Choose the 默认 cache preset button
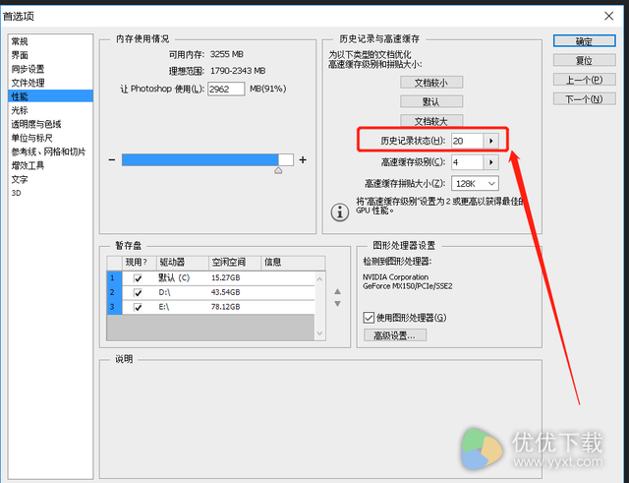This screenshot has height=483, width=629. coord(431,101)
